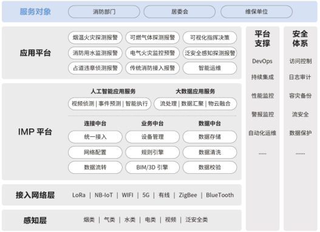Click the BIM/3D 引擎 box
Screen dimensions: 320x232
pyautogui.click(x=152, y=167)
